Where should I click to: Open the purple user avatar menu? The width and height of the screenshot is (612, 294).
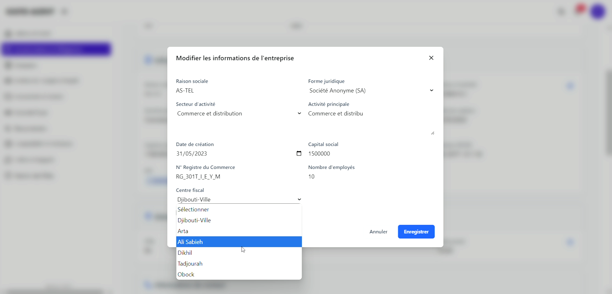(598, 11)
